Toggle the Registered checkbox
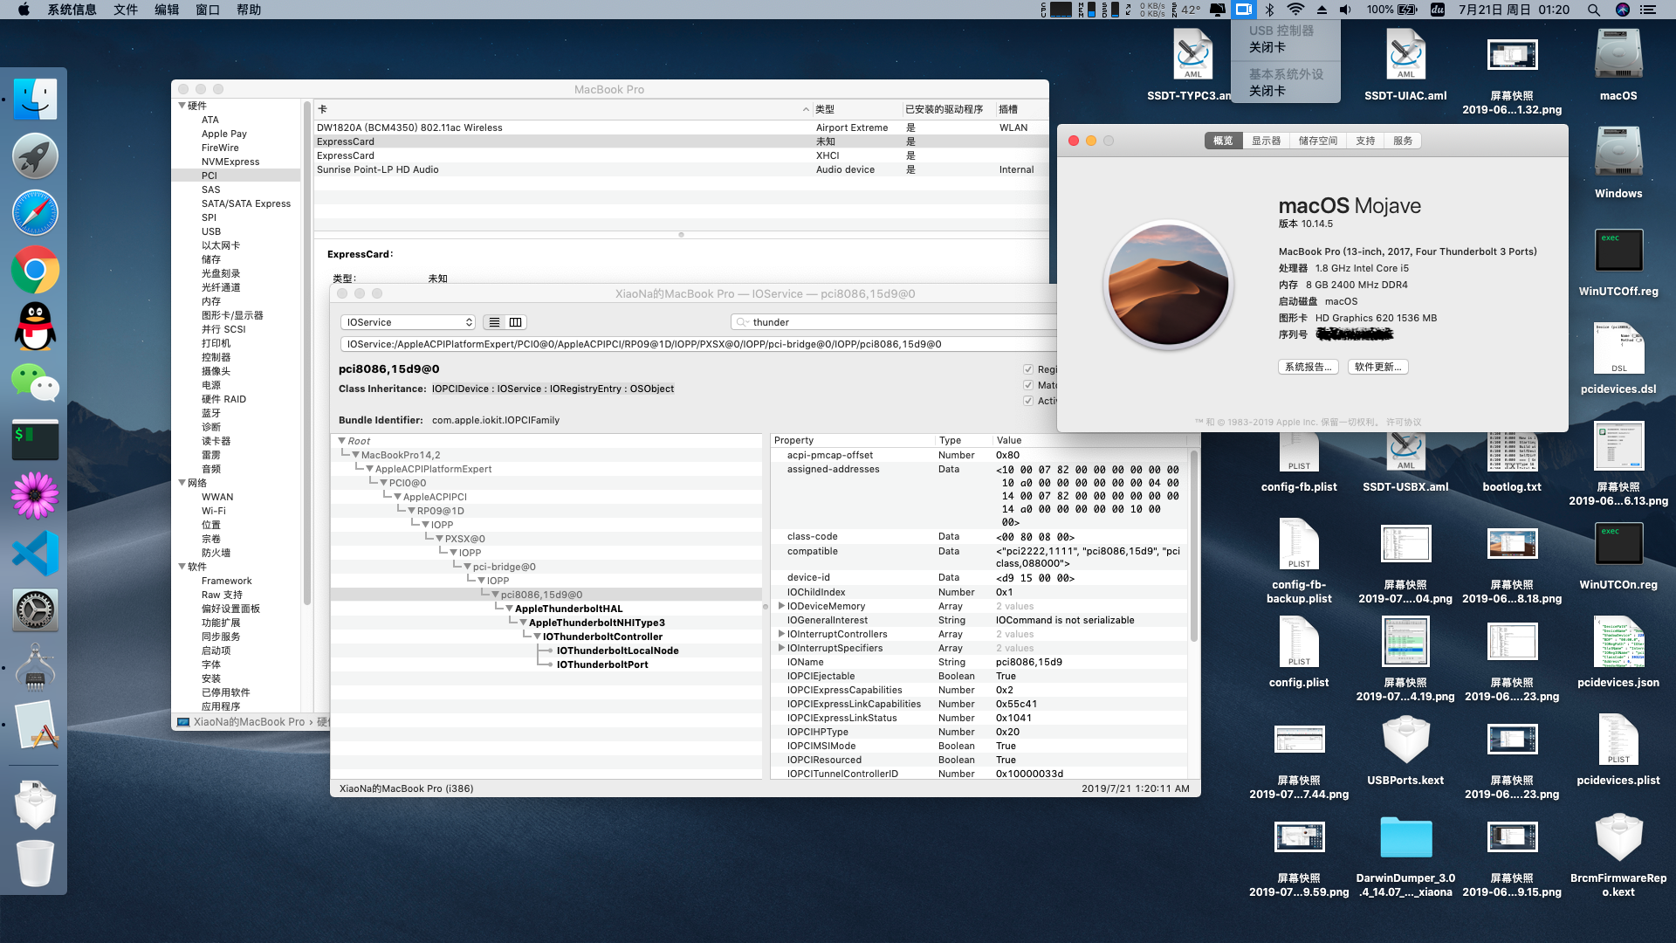Viewport: 1676px width, 943px height. pyautogui.click(x=1028, y=369)
